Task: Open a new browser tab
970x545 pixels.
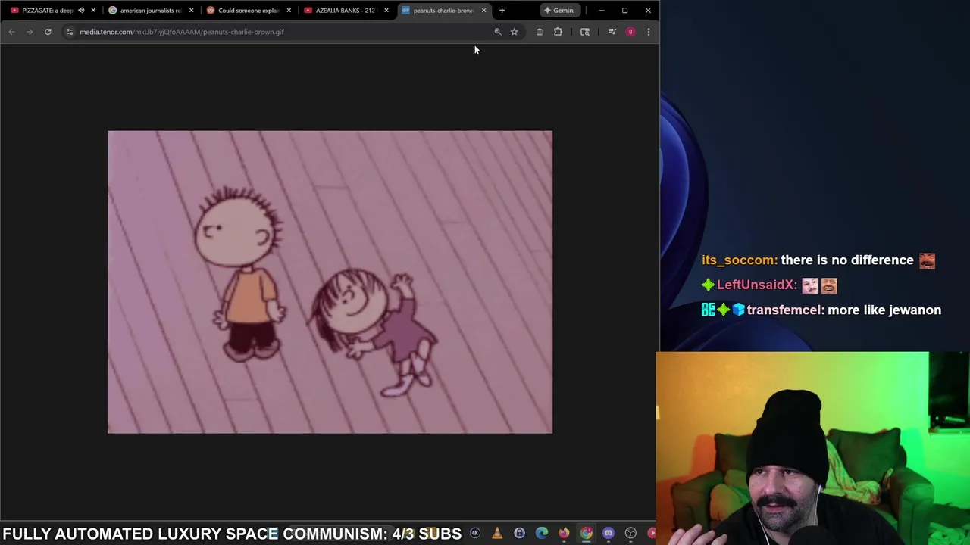Action: pyautogui.click(x=502, y=11)
